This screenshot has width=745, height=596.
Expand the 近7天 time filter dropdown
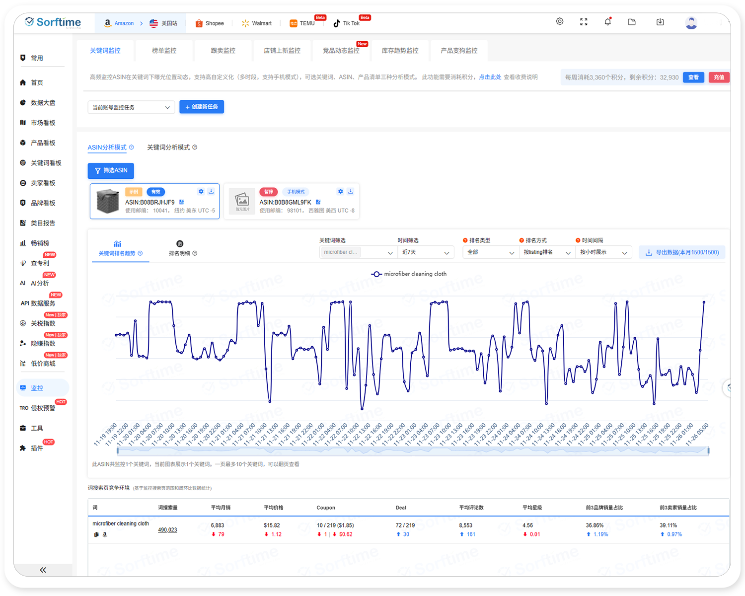click(426, 252)
